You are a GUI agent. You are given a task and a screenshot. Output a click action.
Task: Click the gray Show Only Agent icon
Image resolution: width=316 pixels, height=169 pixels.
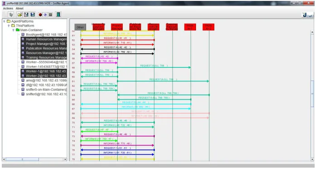[x=51, y=15]
